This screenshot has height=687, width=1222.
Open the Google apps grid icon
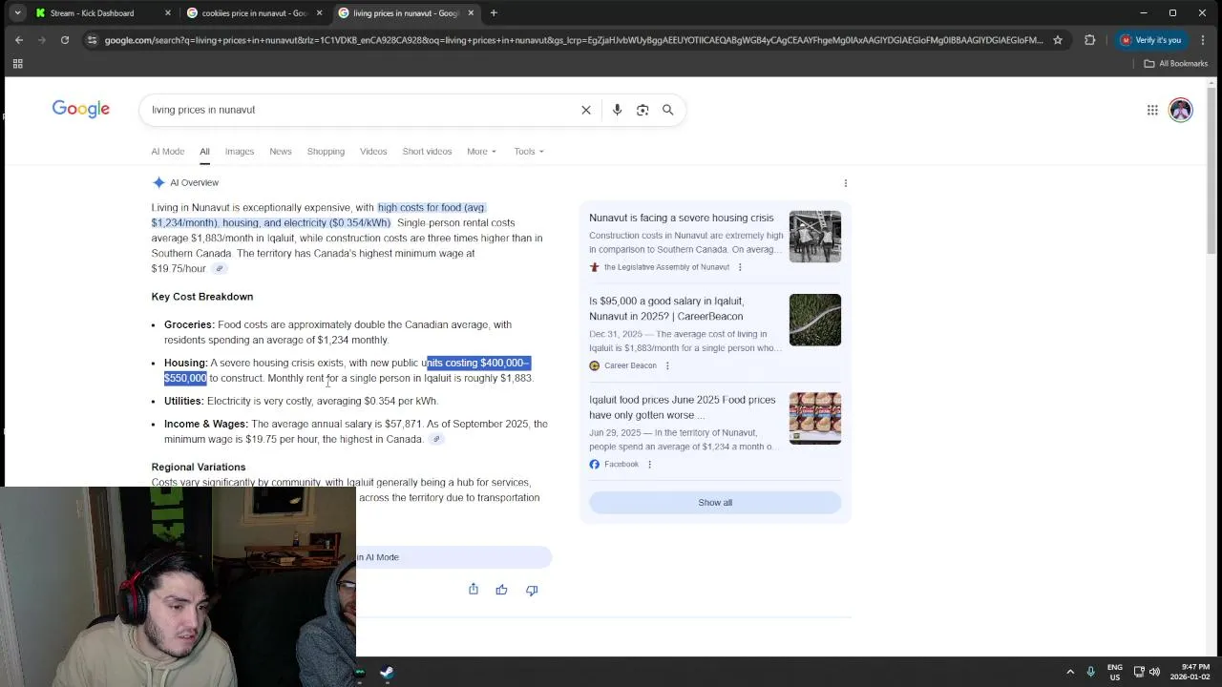[x=1152, y=110]
